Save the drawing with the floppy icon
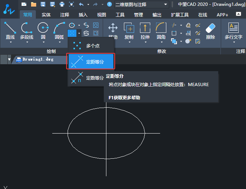The width and height of the screenshot is (246, 189). tap(43, 4)
